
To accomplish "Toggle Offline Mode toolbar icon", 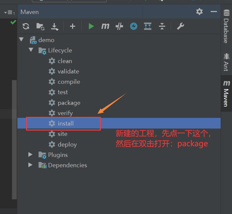I will point(119,26).
